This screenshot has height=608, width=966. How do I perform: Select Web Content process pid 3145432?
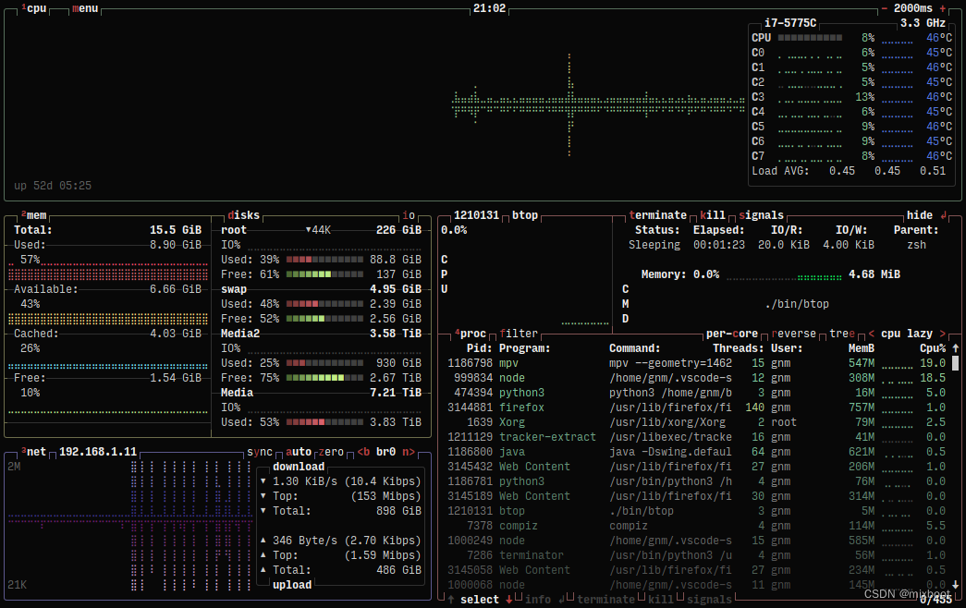(x=697, y=467)
